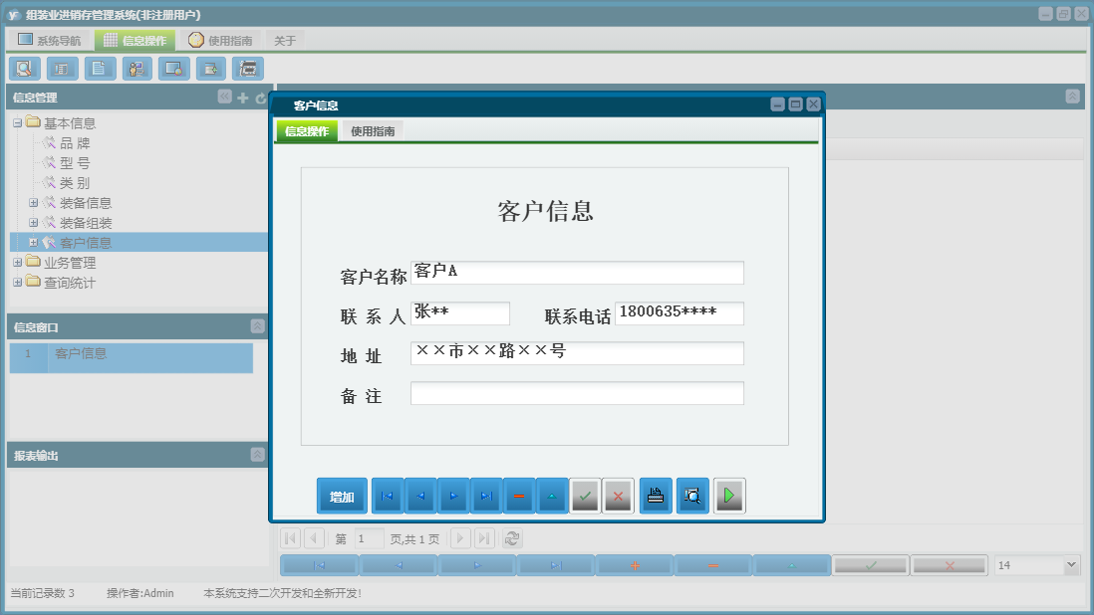Click the 增加 button

(x=342, y=496)
